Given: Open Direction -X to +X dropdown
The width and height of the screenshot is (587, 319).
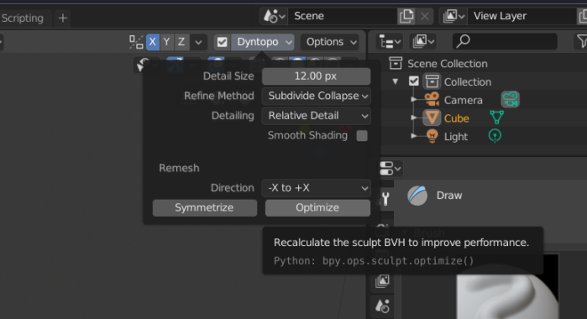Looking at the screenshot, I should click(317, 188).
